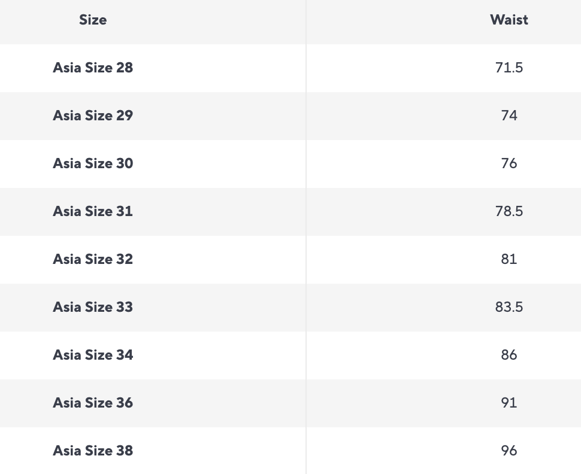Select the Asia Size 34 label
This screenshot has width=581, height=474.
tap(93, 355)
